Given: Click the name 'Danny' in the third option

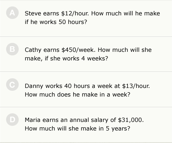Looking at the screenshot, I should [x=34, y=86].
